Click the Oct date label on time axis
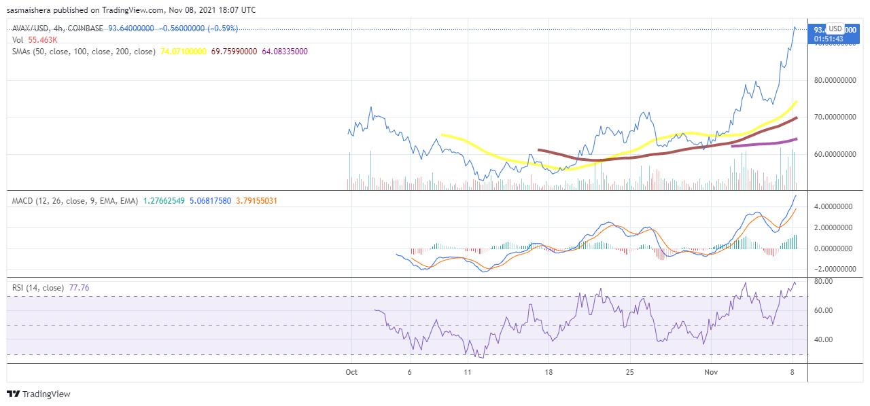The width and height of the screenshot is (870, 406). tap(351, 372)
